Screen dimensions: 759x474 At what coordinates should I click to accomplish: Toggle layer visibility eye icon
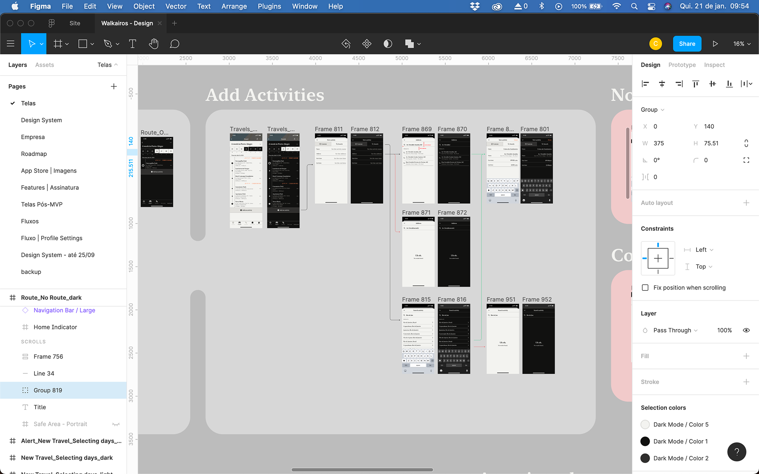tap(746, 330)
